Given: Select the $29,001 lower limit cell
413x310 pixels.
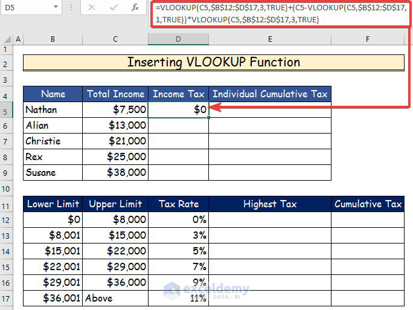Looking at the screenshot, I should (53, 283).
